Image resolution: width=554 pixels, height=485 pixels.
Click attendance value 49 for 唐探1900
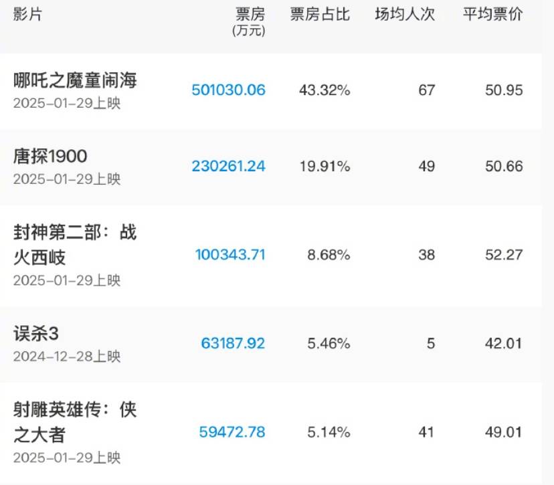click(427, 166)
